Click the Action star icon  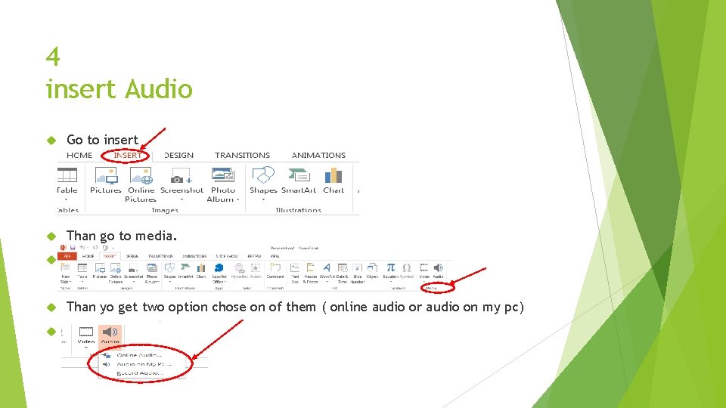pos(256,267)
